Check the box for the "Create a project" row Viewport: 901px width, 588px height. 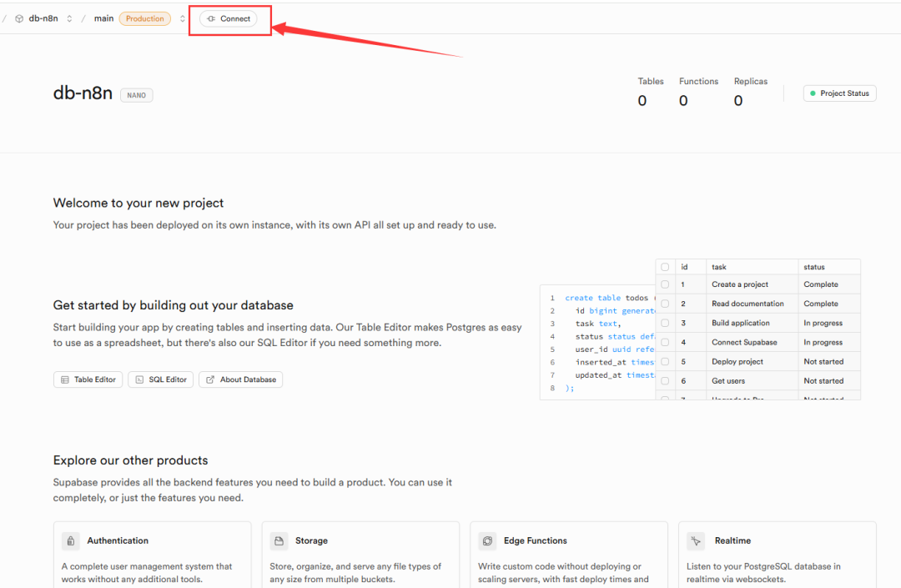pos(665,284)
